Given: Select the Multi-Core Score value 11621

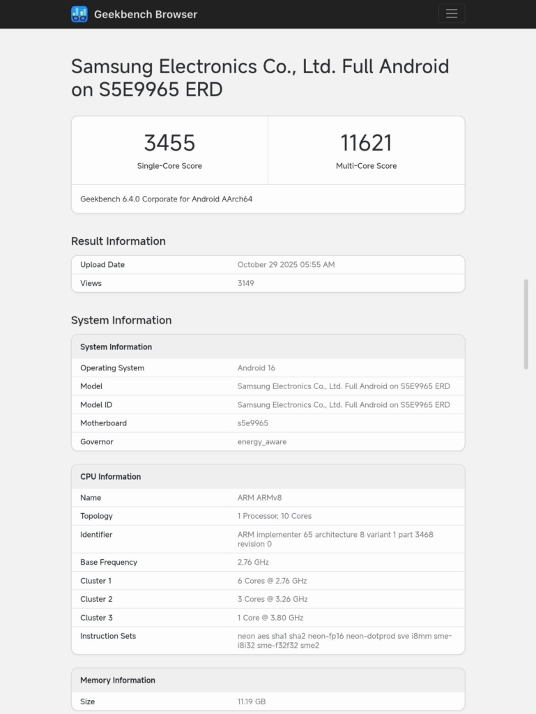Looking at the screenshot, I should click(366, 143).
